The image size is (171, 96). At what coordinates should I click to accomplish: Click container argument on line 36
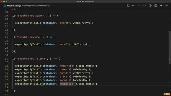[x=49, y=77]
